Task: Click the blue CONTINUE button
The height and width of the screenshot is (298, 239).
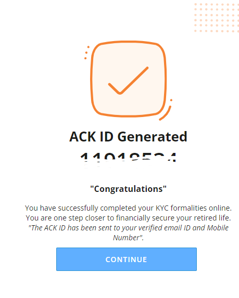Action: coord(127,259)
